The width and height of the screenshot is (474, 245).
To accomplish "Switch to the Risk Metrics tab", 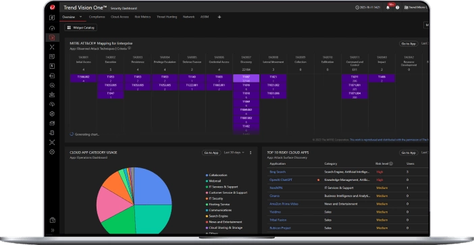I will (x=142, y=17).
